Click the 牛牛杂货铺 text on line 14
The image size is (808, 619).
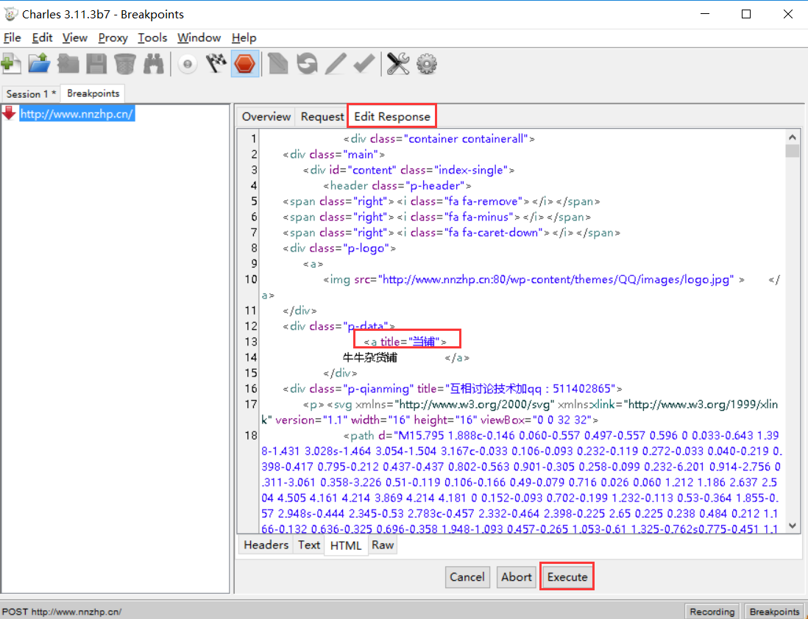pos(370,357)
